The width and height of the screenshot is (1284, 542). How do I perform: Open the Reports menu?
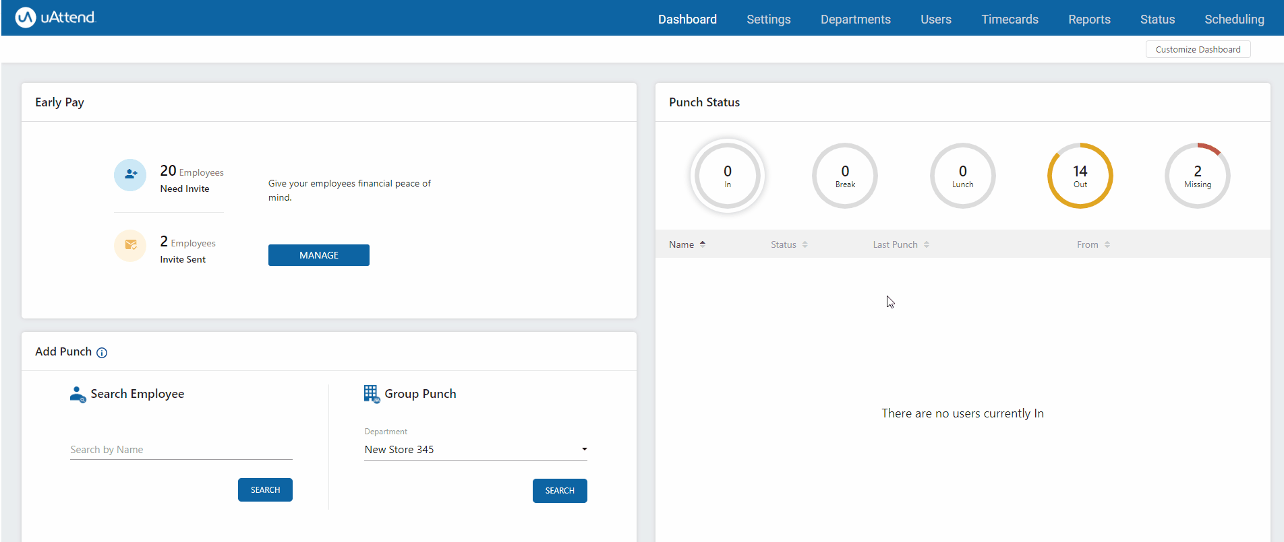(x=1089, y=20)
